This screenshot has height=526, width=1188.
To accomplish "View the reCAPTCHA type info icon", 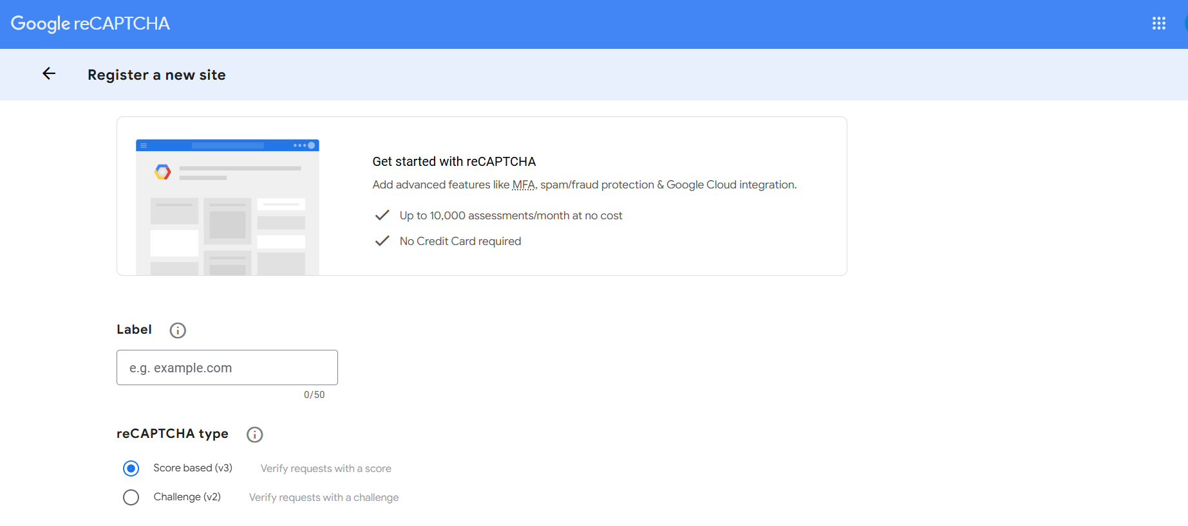I will [254, 435].
